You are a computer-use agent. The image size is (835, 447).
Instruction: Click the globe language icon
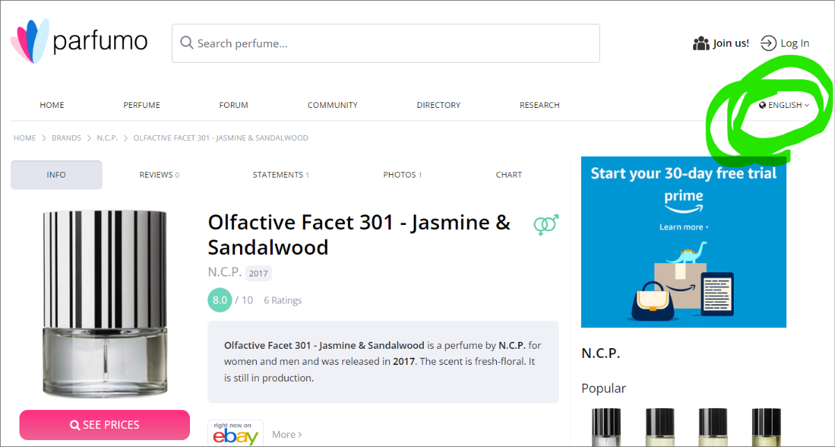[763, 105]
